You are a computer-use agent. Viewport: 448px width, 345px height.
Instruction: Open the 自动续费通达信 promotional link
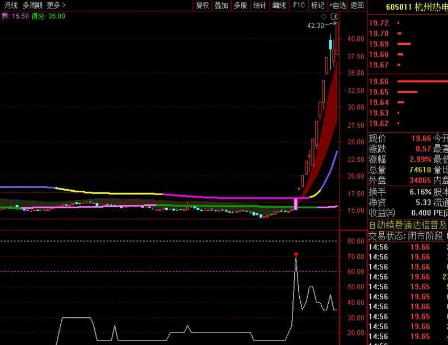[x=408, y=225]
